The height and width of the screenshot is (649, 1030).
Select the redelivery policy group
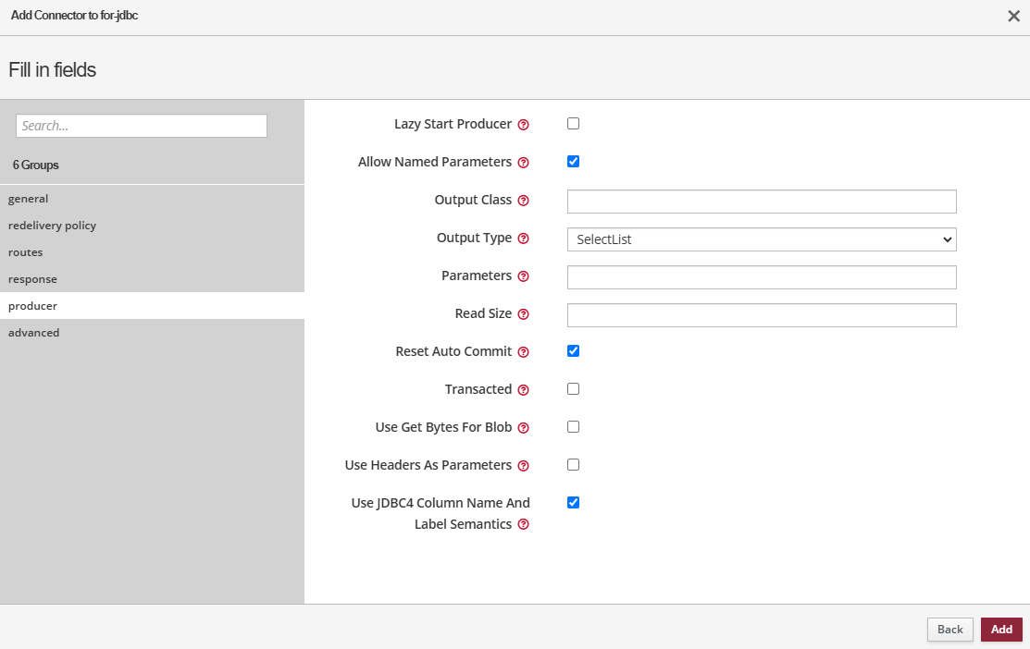(52, 226)
